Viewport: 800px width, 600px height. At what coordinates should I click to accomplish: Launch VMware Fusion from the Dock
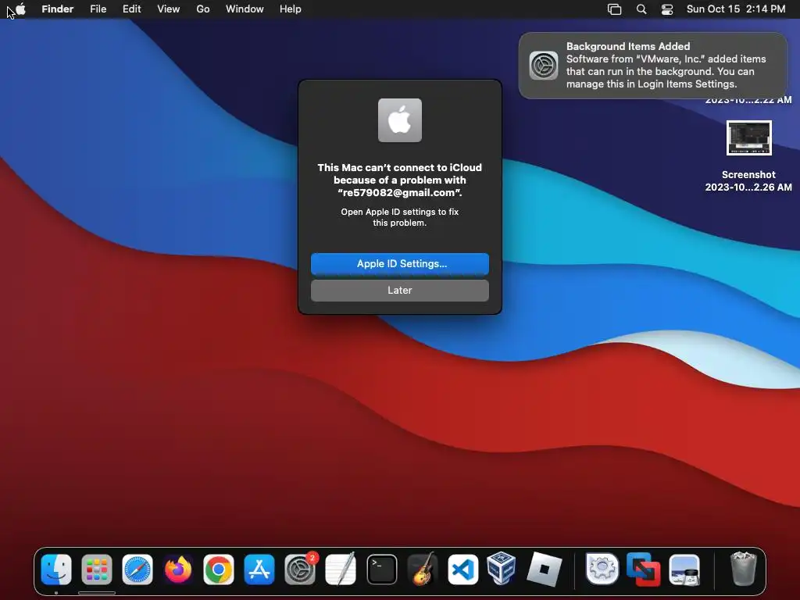pyautogui.click(x=644, y=570)
